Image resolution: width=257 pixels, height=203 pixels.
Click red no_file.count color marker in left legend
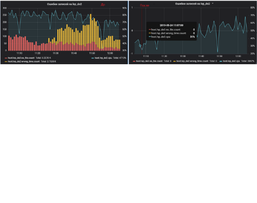coord(6,58)
